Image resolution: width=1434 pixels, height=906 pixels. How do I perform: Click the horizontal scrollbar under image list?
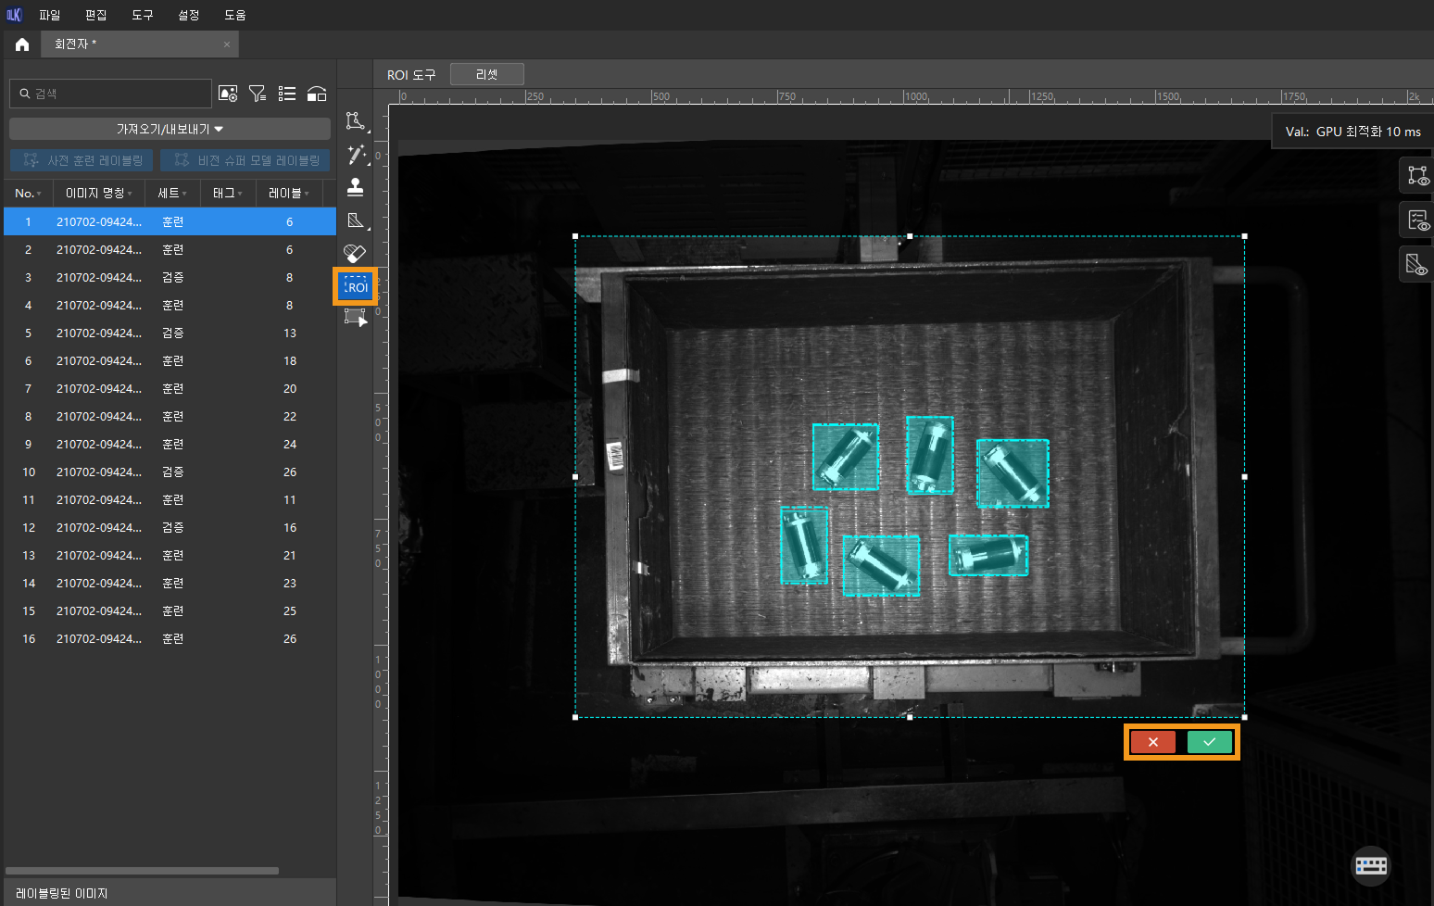[142, 871]
